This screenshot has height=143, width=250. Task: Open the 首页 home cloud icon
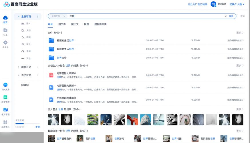5,17
